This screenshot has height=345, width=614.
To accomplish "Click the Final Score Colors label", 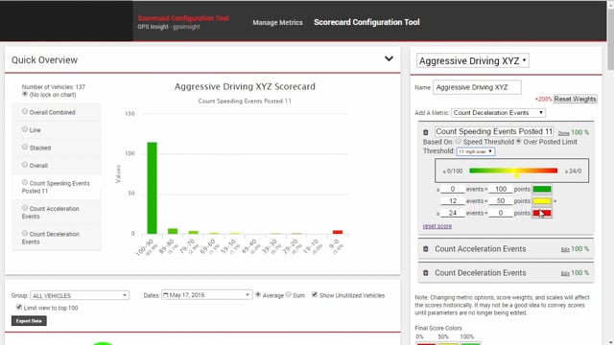I will (438, 328).
